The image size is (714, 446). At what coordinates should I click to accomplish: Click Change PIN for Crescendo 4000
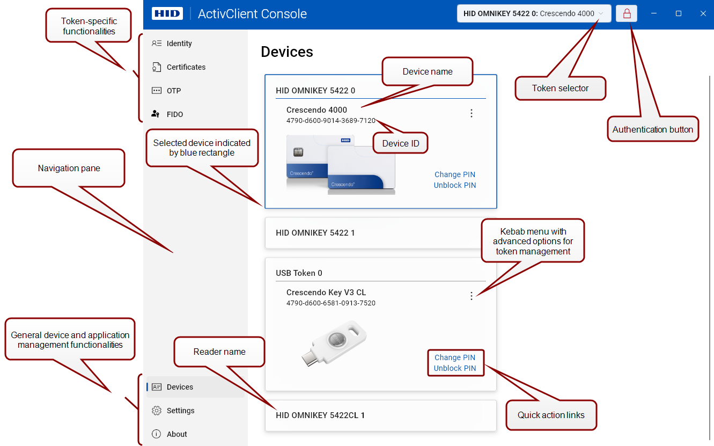tap(455, 174)
